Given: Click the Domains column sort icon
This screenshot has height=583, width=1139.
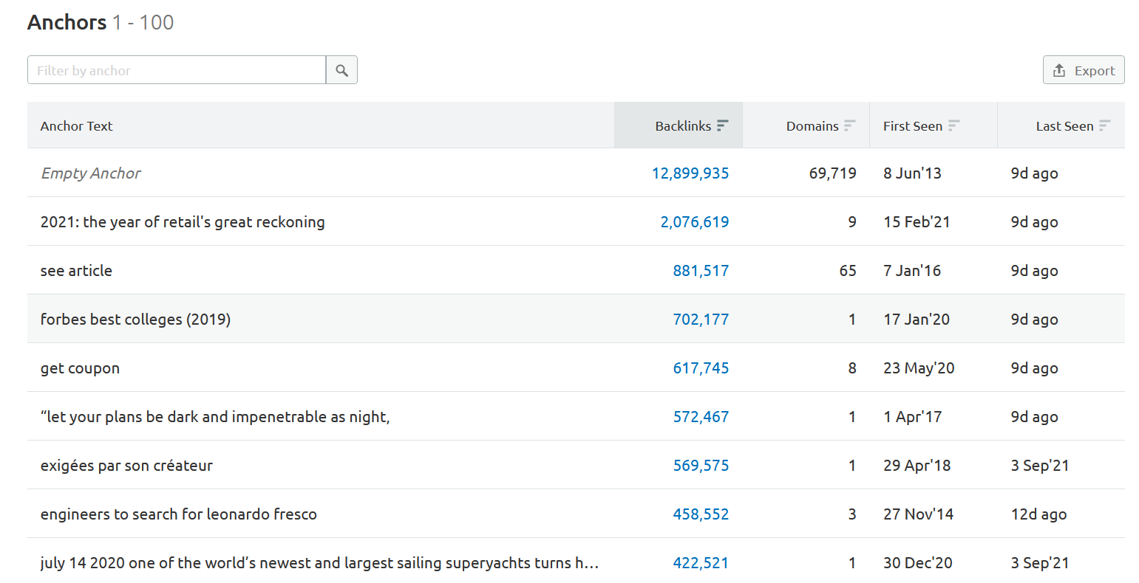Looking at the screenshot, I should pyautogui.click(x=850, y=125).
